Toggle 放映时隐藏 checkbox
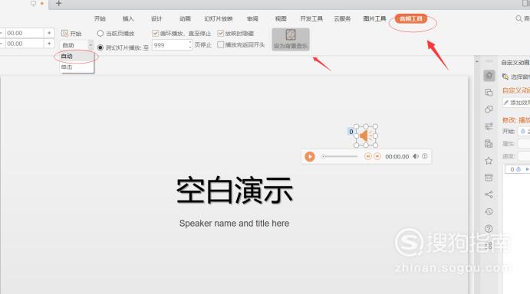Screen dimensions: 530x294 [221, 34]
